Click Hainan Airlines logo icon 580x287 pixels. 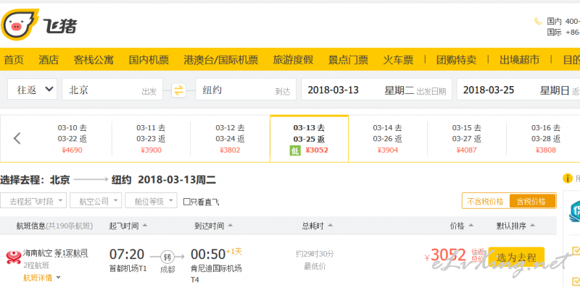tap(14, 257)
